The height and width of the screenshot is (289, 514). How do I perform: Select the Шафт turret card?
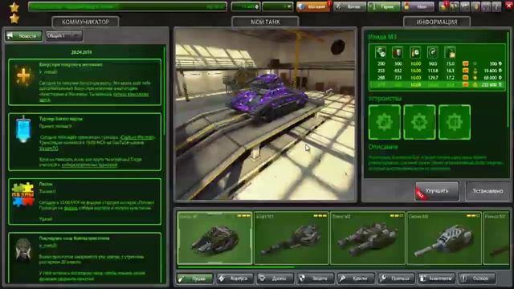291,238
